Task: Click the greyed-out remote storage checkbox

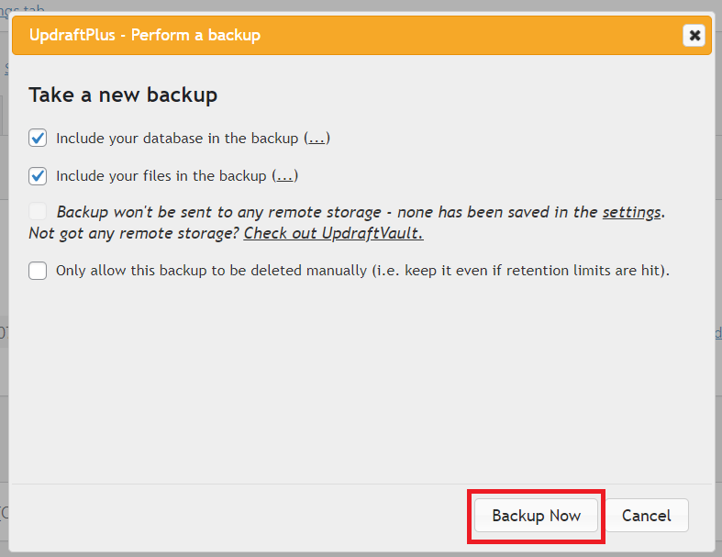Action: coord(38,212)
